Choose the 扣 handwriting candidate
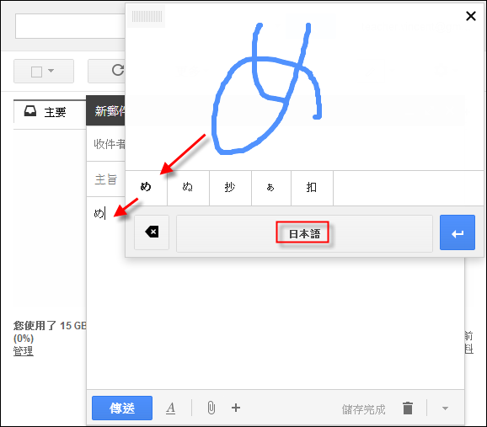 (x=312, y=187)
